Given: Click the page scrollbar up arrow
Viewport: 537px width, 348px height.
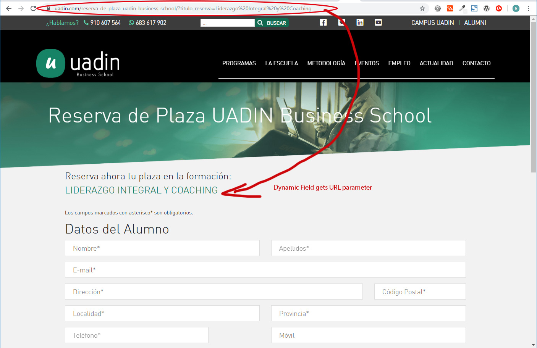Looking at the screenshot, I should pos(534,18).
